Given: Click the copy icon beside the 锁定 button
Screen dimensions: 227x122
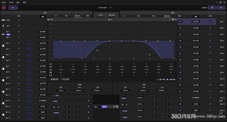Looking at the screenshot, I should click(114, 107).
